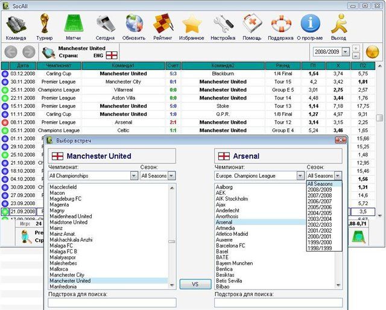Viewport: 386px width, 310px height.
Task: Click Villarreal in Команда1 column
Action: [123, 90]
